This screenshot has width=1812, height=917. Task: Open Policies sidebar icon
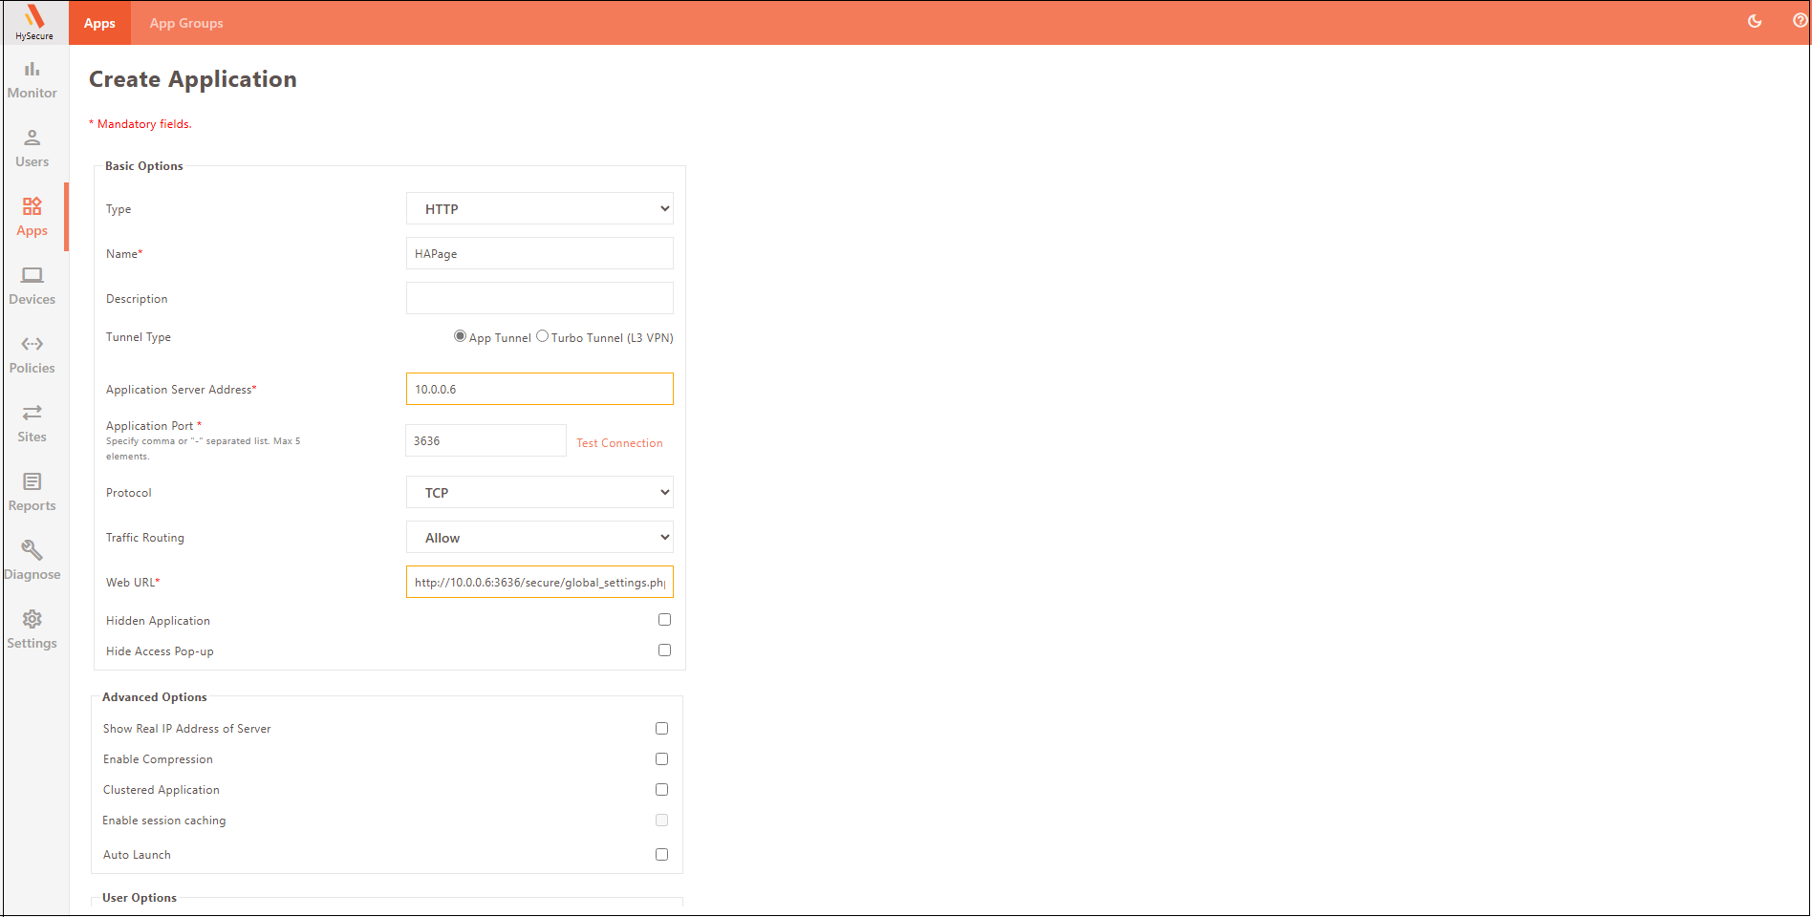[32, 354]
